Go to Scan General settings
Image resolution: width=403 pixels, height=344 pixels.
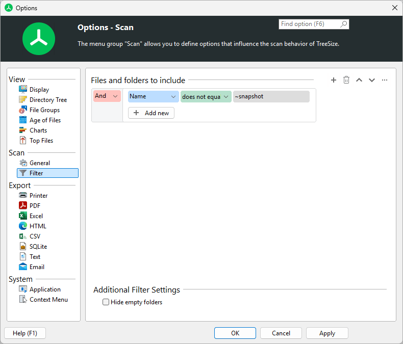(x=40, y=163)
